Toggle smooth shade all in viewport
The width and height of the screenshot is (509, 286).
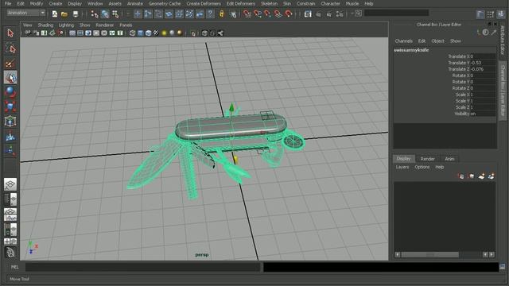(x=141, y=33)
